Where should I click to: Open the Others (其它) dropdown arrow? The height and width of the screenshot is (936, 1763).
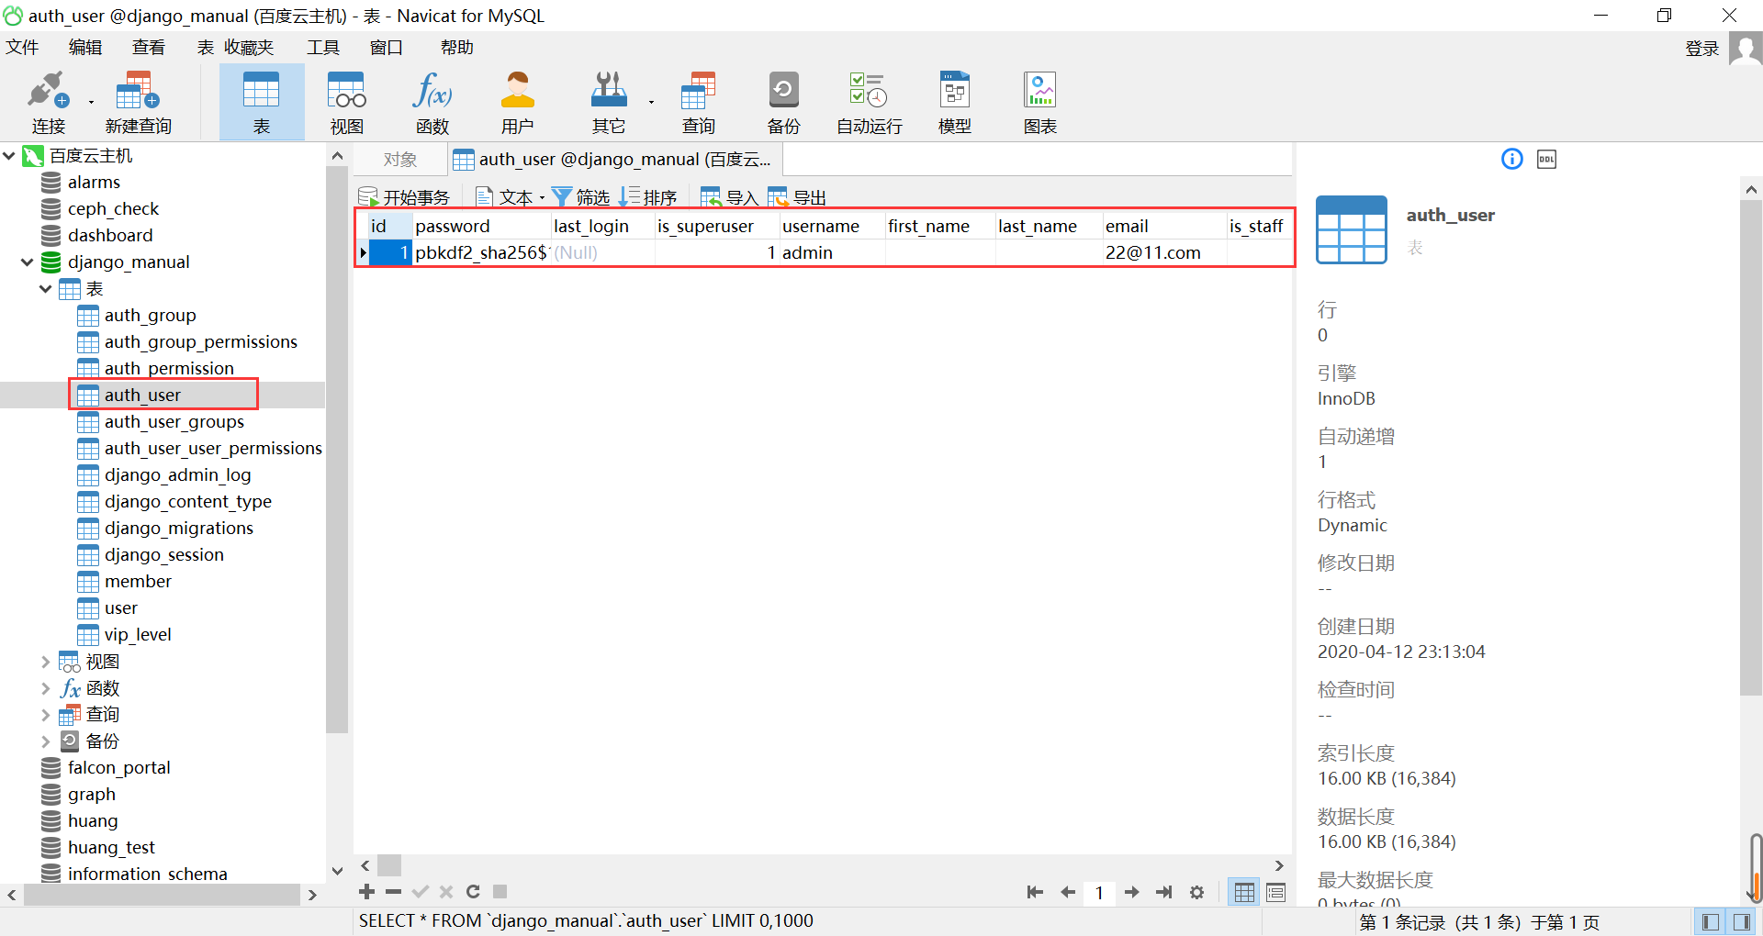[x=651, y=102]
